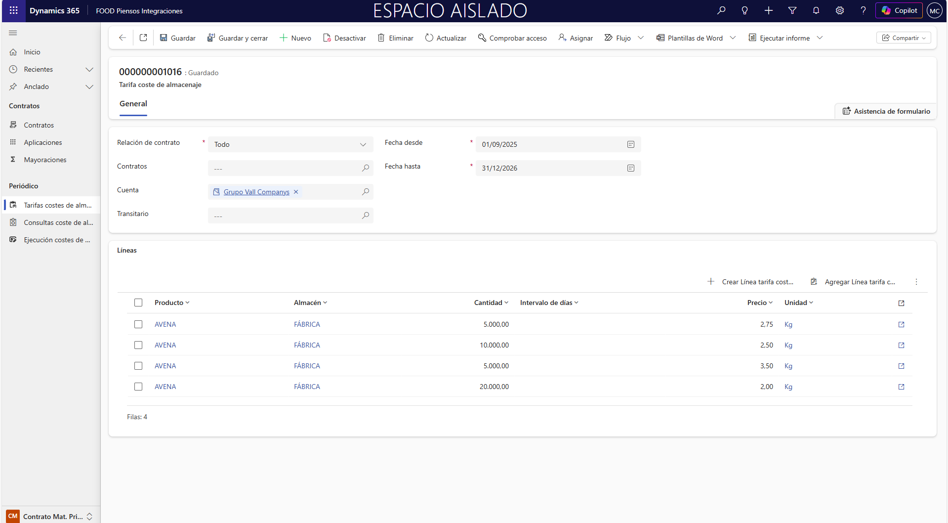Screen dimensions: 948x523
Task: Open the record in a new window icon
Action: (143, 38)
